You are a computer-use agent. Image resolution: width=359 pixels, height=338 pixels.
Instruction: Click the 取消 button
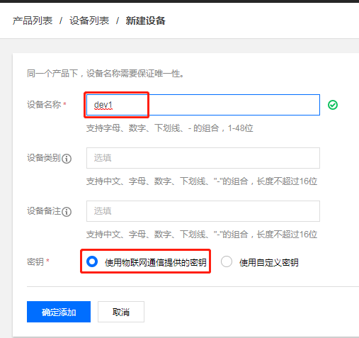(121, 312)
